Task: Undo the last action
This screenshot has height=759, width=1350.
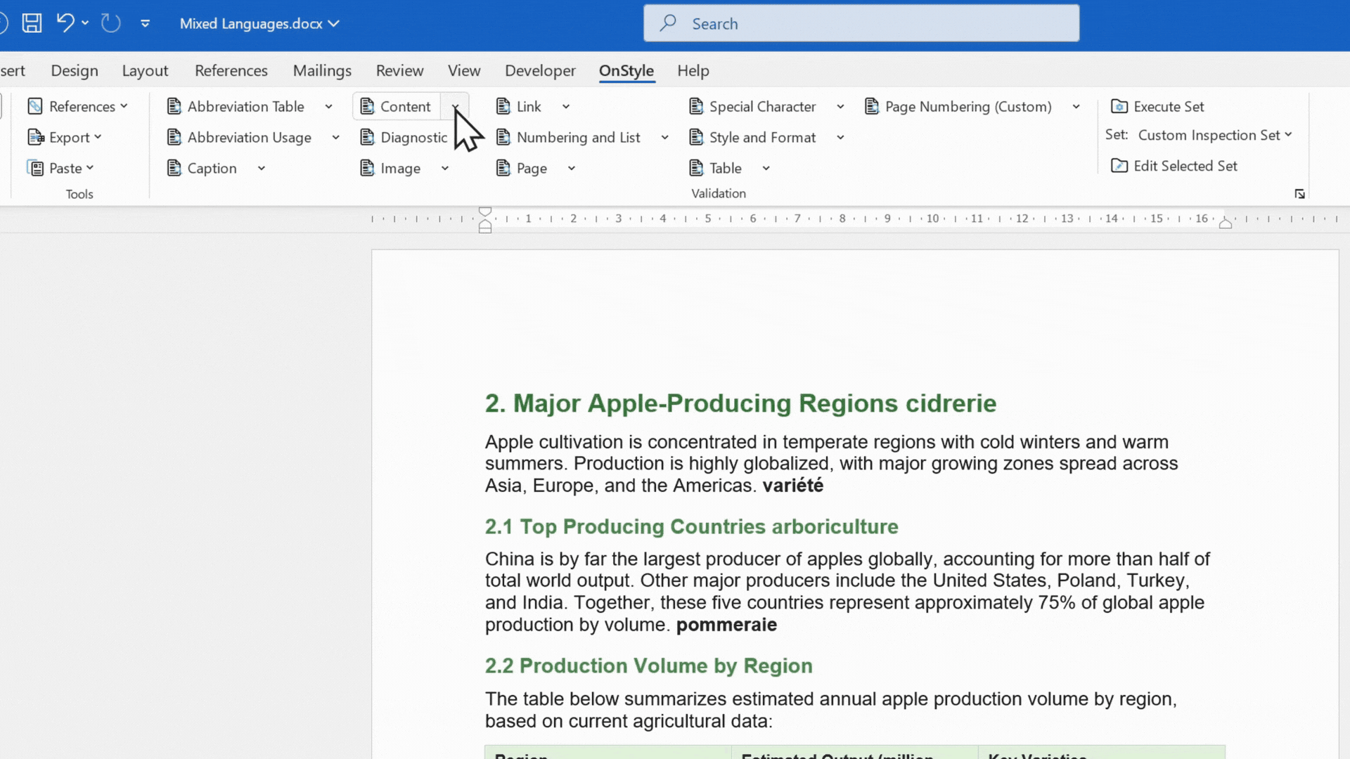Action: [65, 23]
